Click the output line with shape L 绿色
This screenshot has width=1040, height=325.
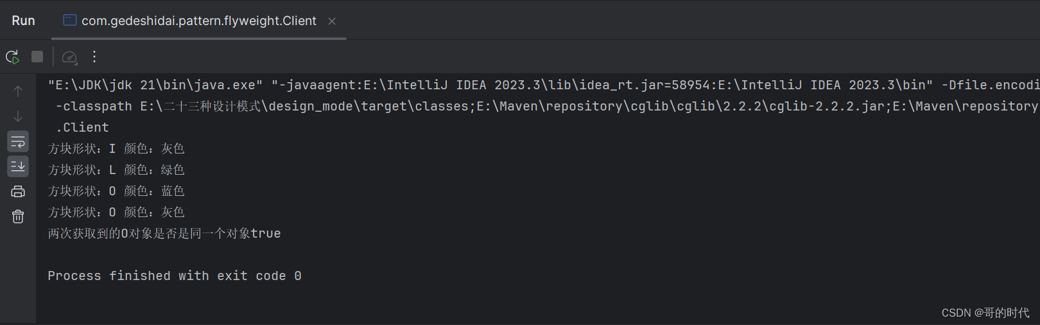coord(116,170)
